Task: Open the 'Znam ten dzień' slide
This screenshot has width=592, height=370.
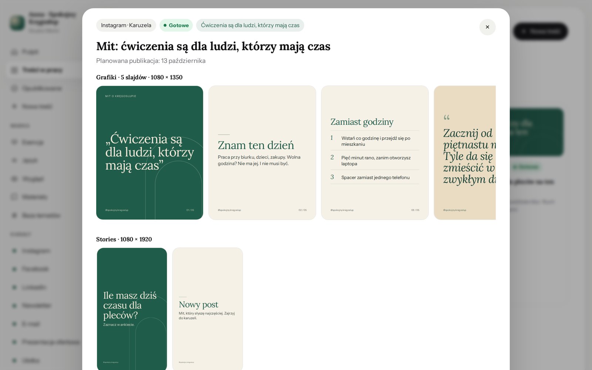Action: [x=262, y=152]
